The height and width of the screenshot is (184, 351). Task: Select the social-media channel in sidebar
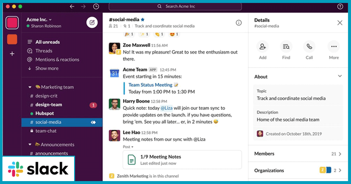[x=61, y=122]
